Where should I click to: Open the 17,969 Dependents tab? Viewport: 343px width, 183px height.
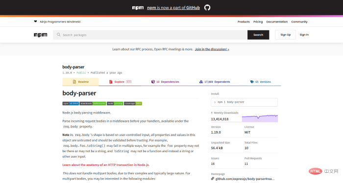[215, 82]
